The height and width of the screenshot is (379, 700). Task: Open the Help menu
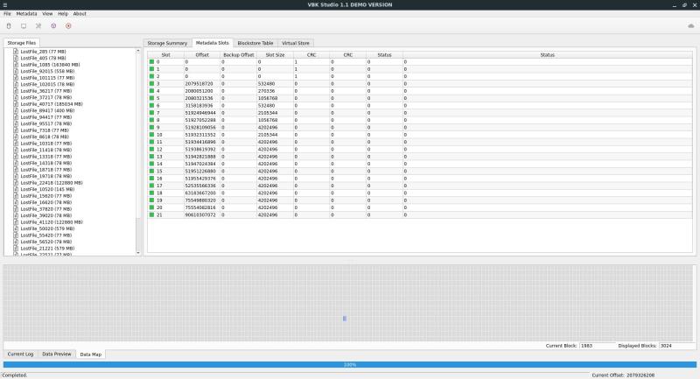pos(63,14)
